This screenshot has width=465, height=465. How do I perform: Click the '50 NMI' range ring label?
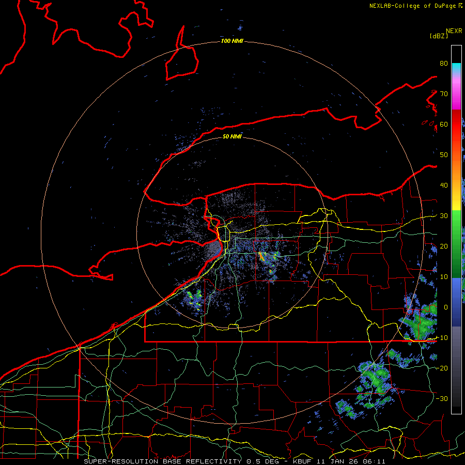tap(232, 136)
